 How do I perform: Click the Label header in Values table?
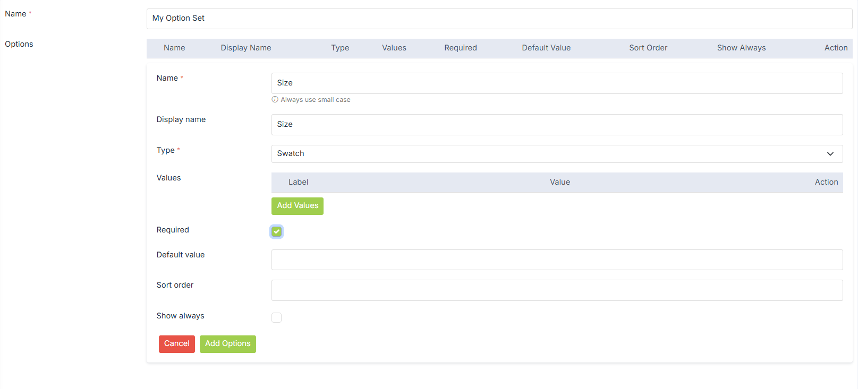tap(298, 182)
